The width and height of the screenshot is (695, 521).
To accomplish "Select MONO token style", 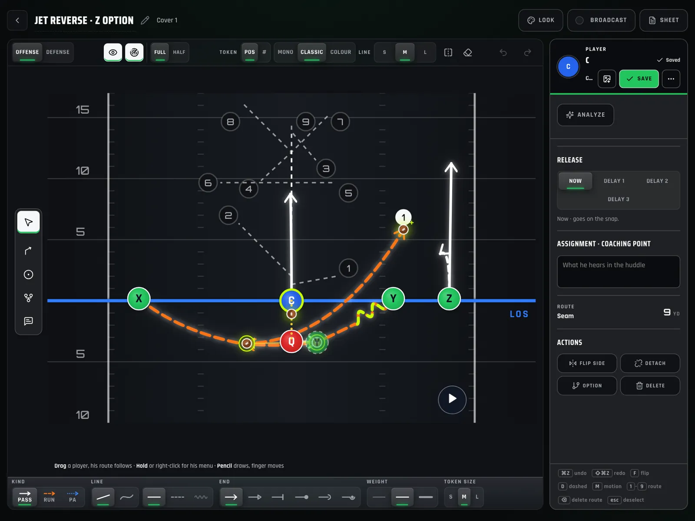I will [285, 52].
